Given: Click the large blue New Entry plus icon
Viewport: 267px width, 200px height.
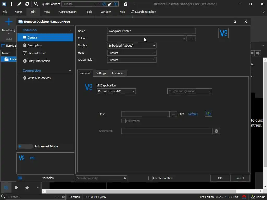Looking at the screenshot, I should tap(9, 22).
